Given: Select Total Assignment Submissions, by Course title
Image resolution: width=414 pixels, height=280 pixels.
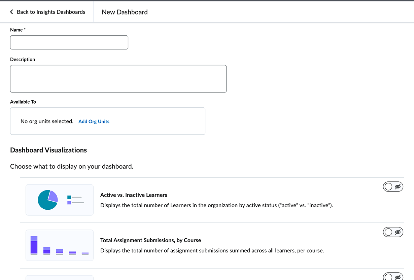Looking at the screenshot, I should (x=150, y=240).
